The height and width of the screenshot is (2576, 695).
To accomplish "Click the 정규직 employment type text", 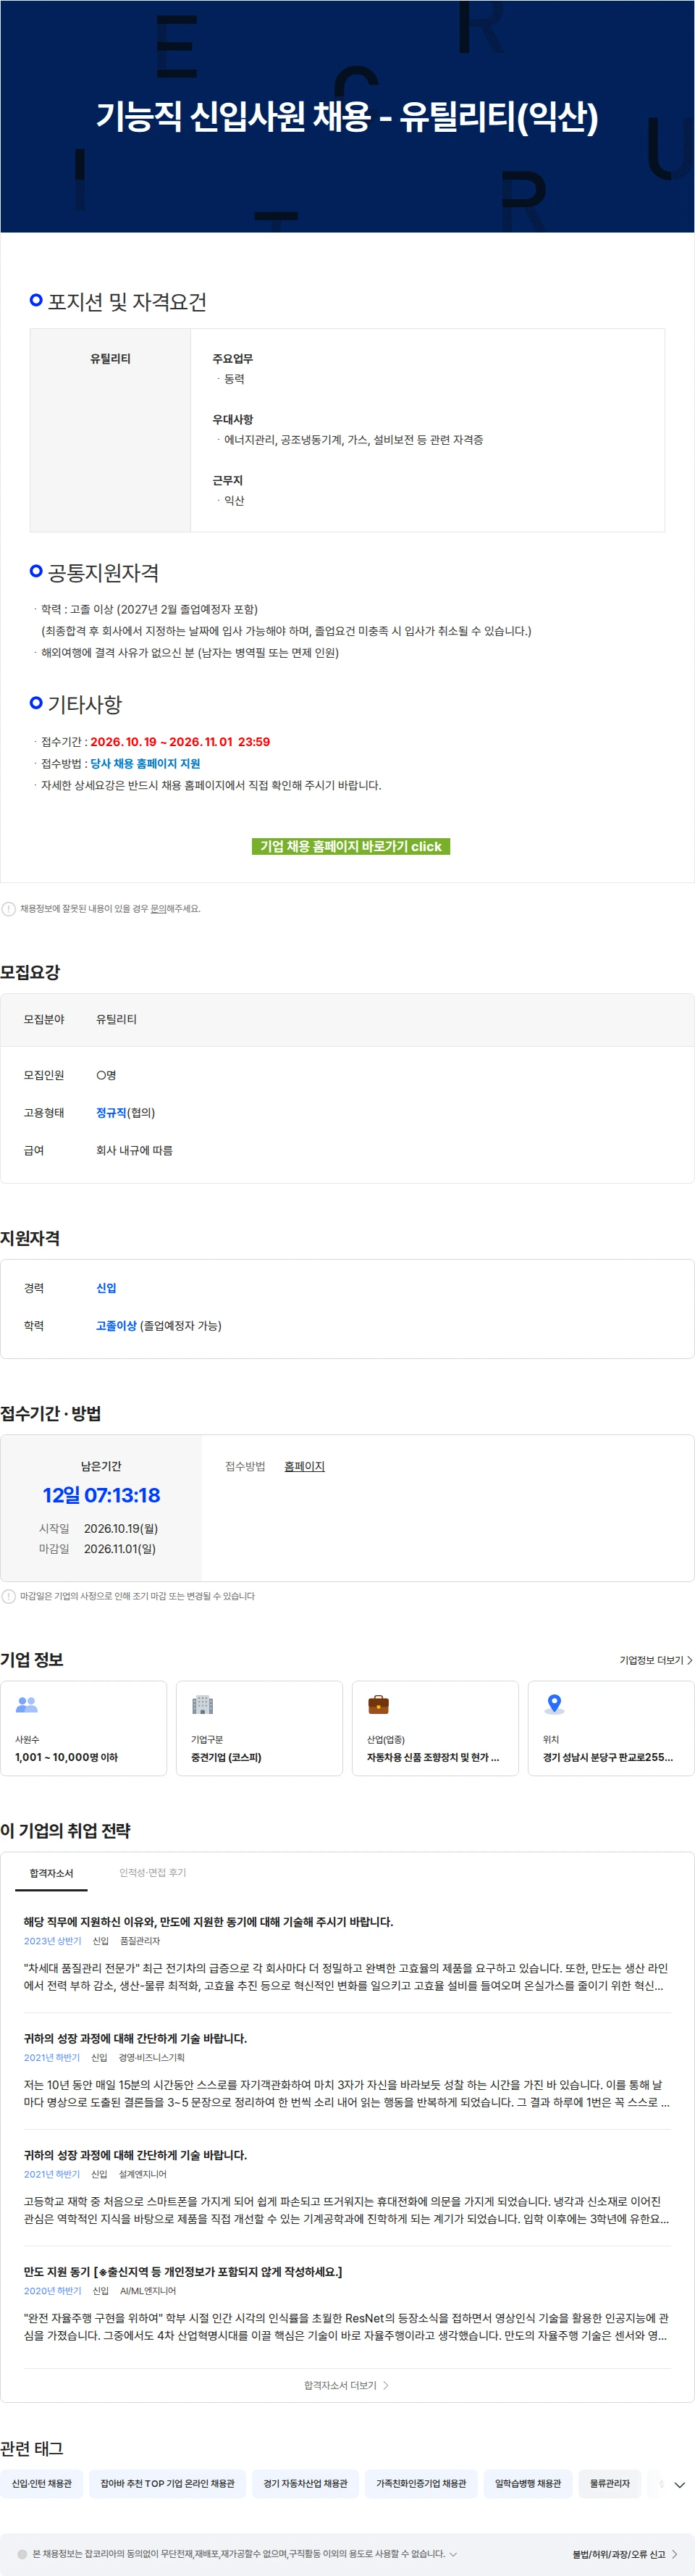I will [x=111, y=1113].
